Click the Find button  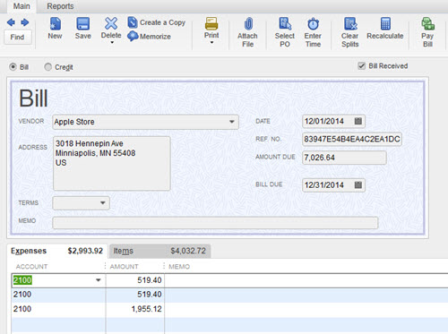(x=18, y=38)
